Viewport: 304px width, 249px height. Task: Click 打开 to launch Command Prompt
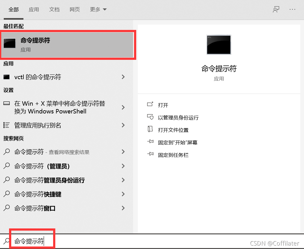coord(163,105)
